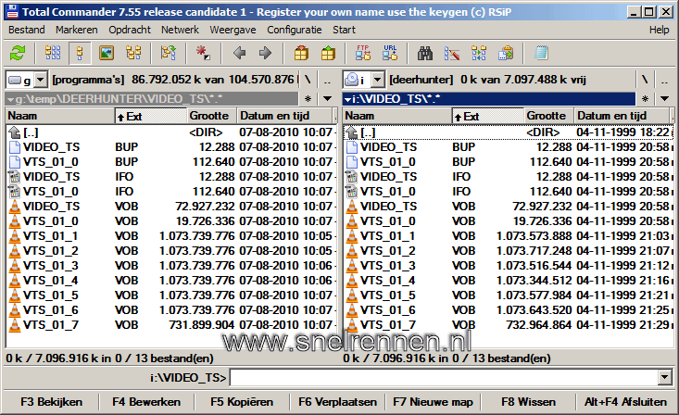
Task: Select VIDEO_TS BUP in right panel
Action: tap(509, 147)
